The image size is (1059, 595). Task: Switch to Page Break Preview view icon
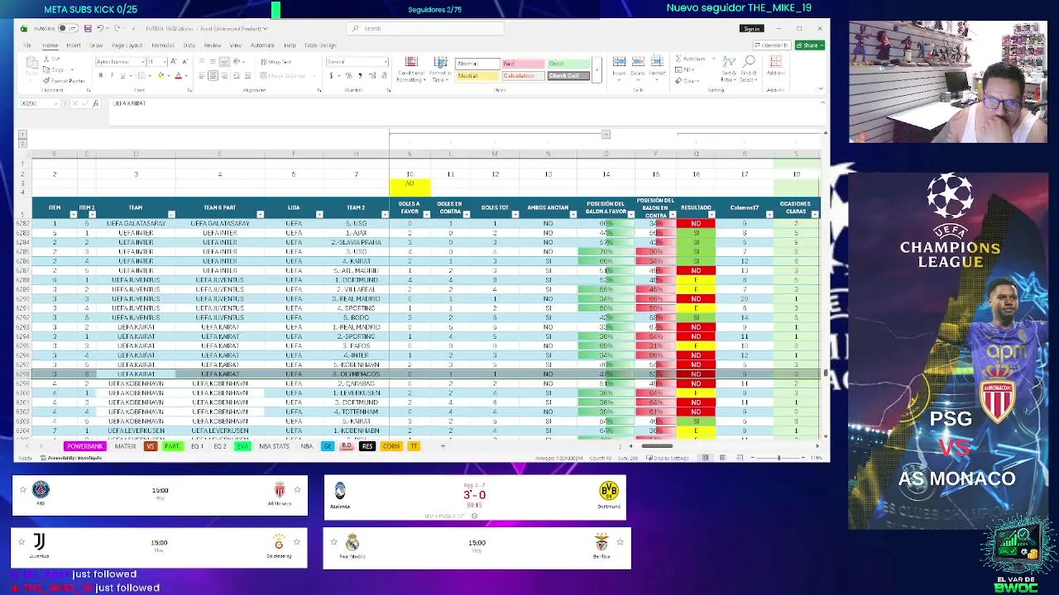(739, 458)
